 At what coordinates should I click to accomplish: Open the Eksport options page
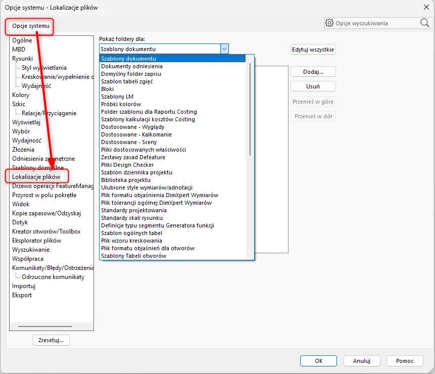[x=22, y=295]
